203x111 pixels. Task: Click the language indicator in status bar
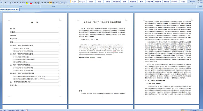click(x=14, y=110)
